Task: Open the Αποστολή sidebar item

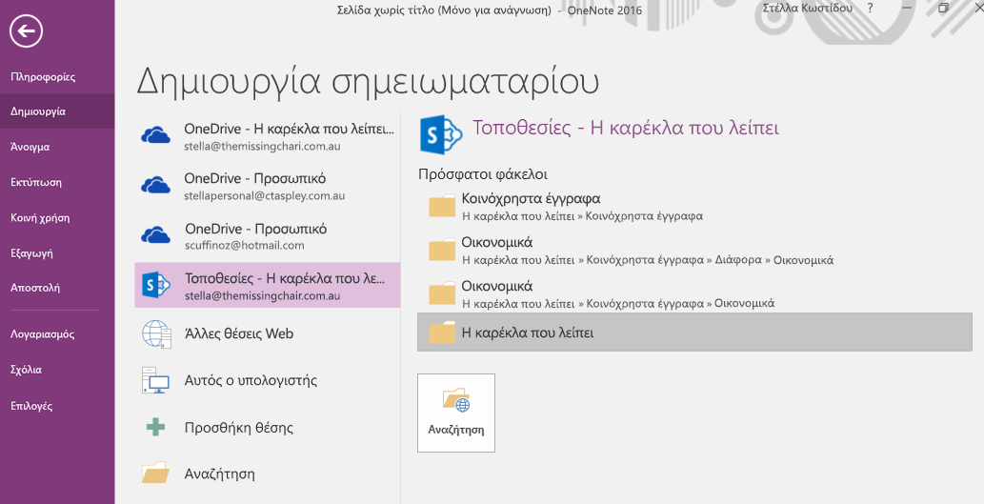Action: tap(35, 288)
